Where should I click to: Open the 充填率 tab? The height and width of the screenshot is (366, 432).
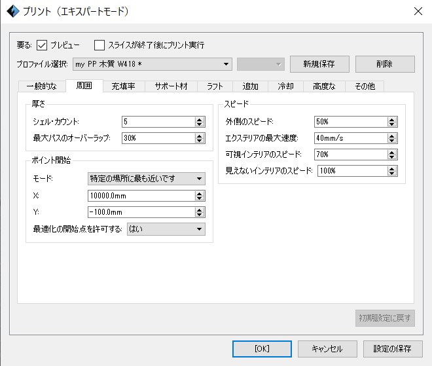124,86
